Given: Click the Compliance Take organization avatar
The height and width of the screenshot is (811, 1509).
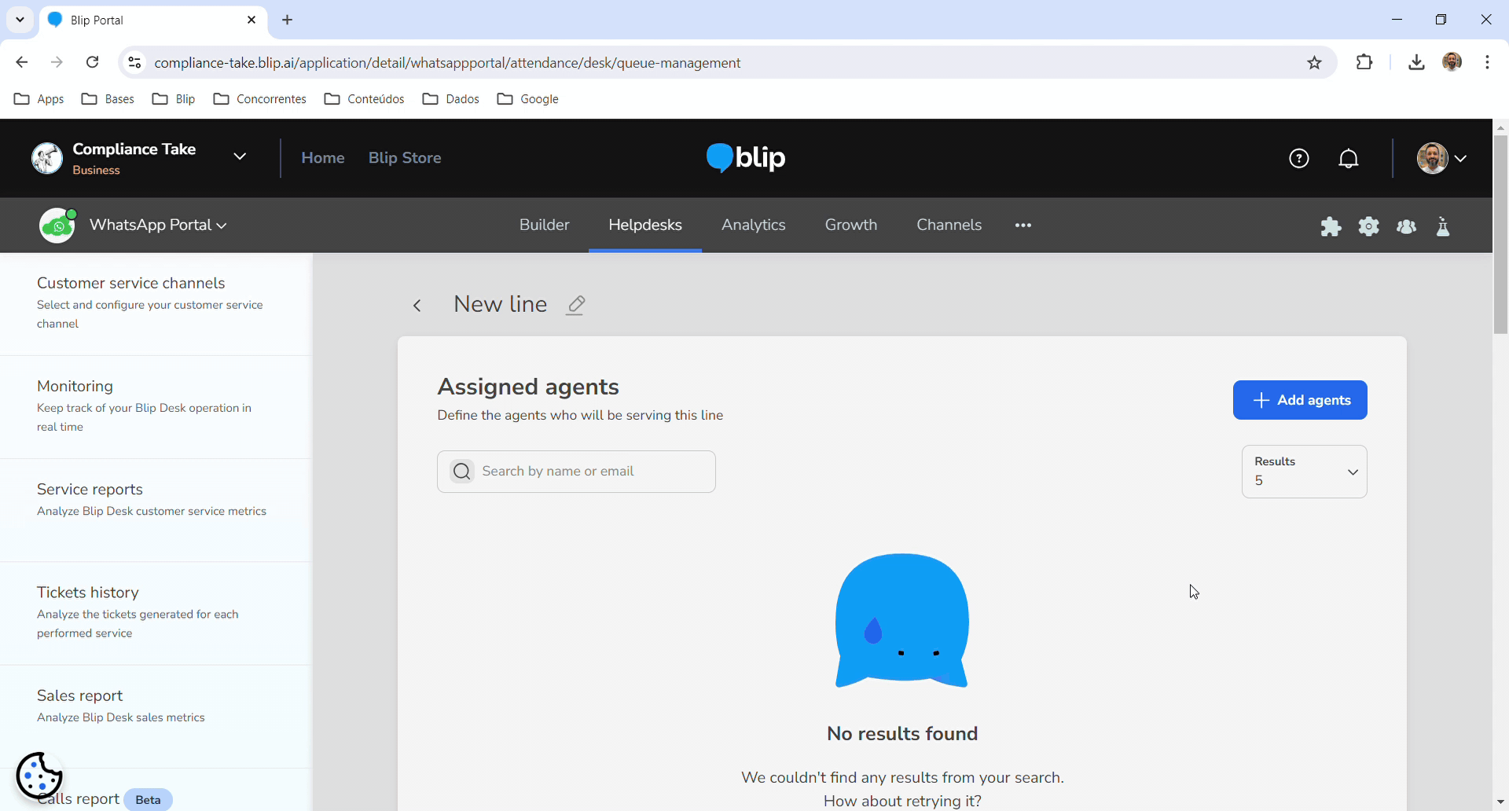Looking at the screenshot, I should [47, 158].
